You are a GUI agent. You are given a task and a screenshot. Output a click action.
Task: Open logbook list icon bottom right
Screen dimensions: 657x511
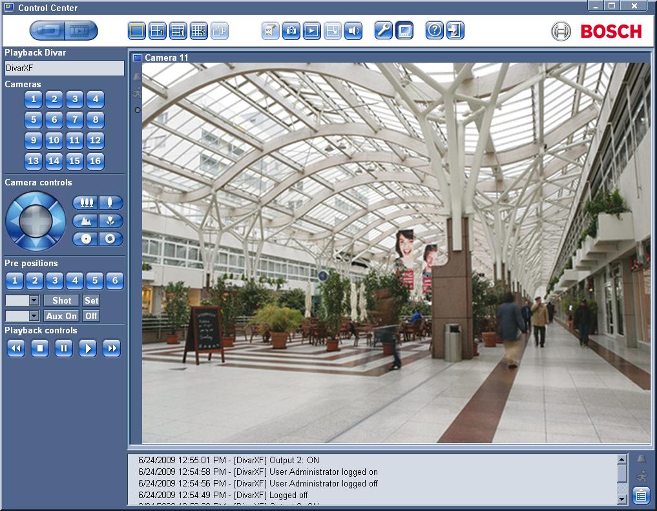click(641, 496)
